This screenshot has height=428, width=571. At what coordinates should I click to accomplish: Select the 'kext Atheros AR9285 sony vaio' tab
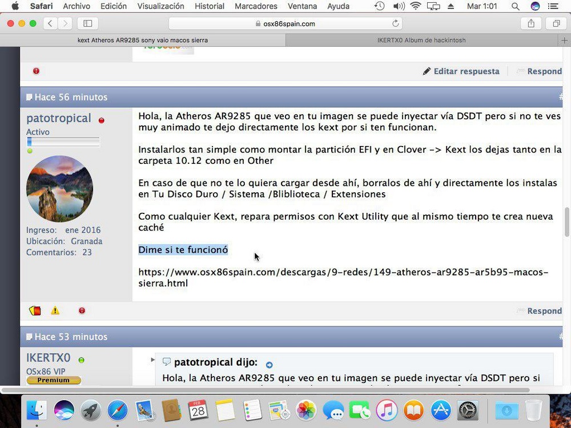click(143, 40)
